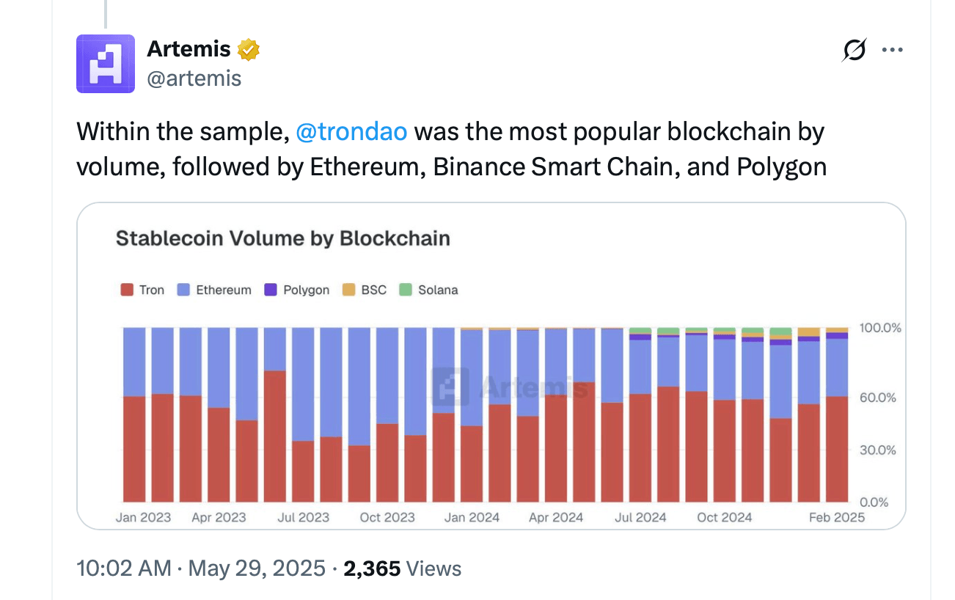The height and width of the screenshot is (600, 955).
Task: Click the 100.0% axis label
Action: [x=880, y=328]
